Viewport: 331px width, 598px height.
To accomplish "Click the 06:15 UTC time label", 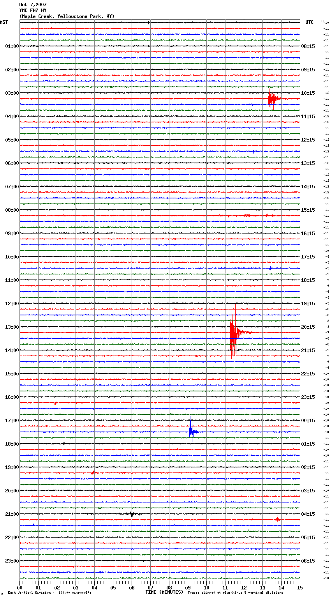I will [x=308, y=561].
